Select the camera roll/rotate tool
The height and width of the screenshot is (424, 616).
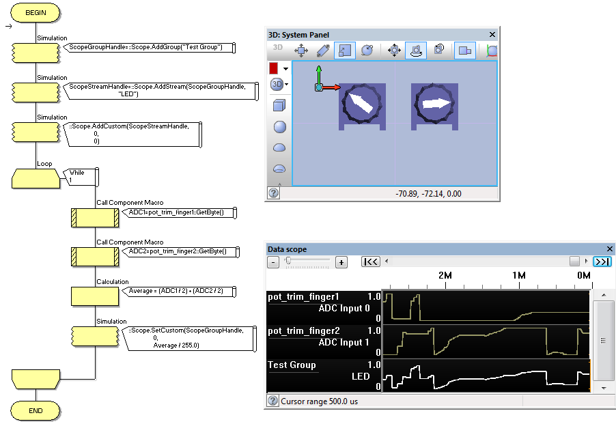(x=439, y=49)
